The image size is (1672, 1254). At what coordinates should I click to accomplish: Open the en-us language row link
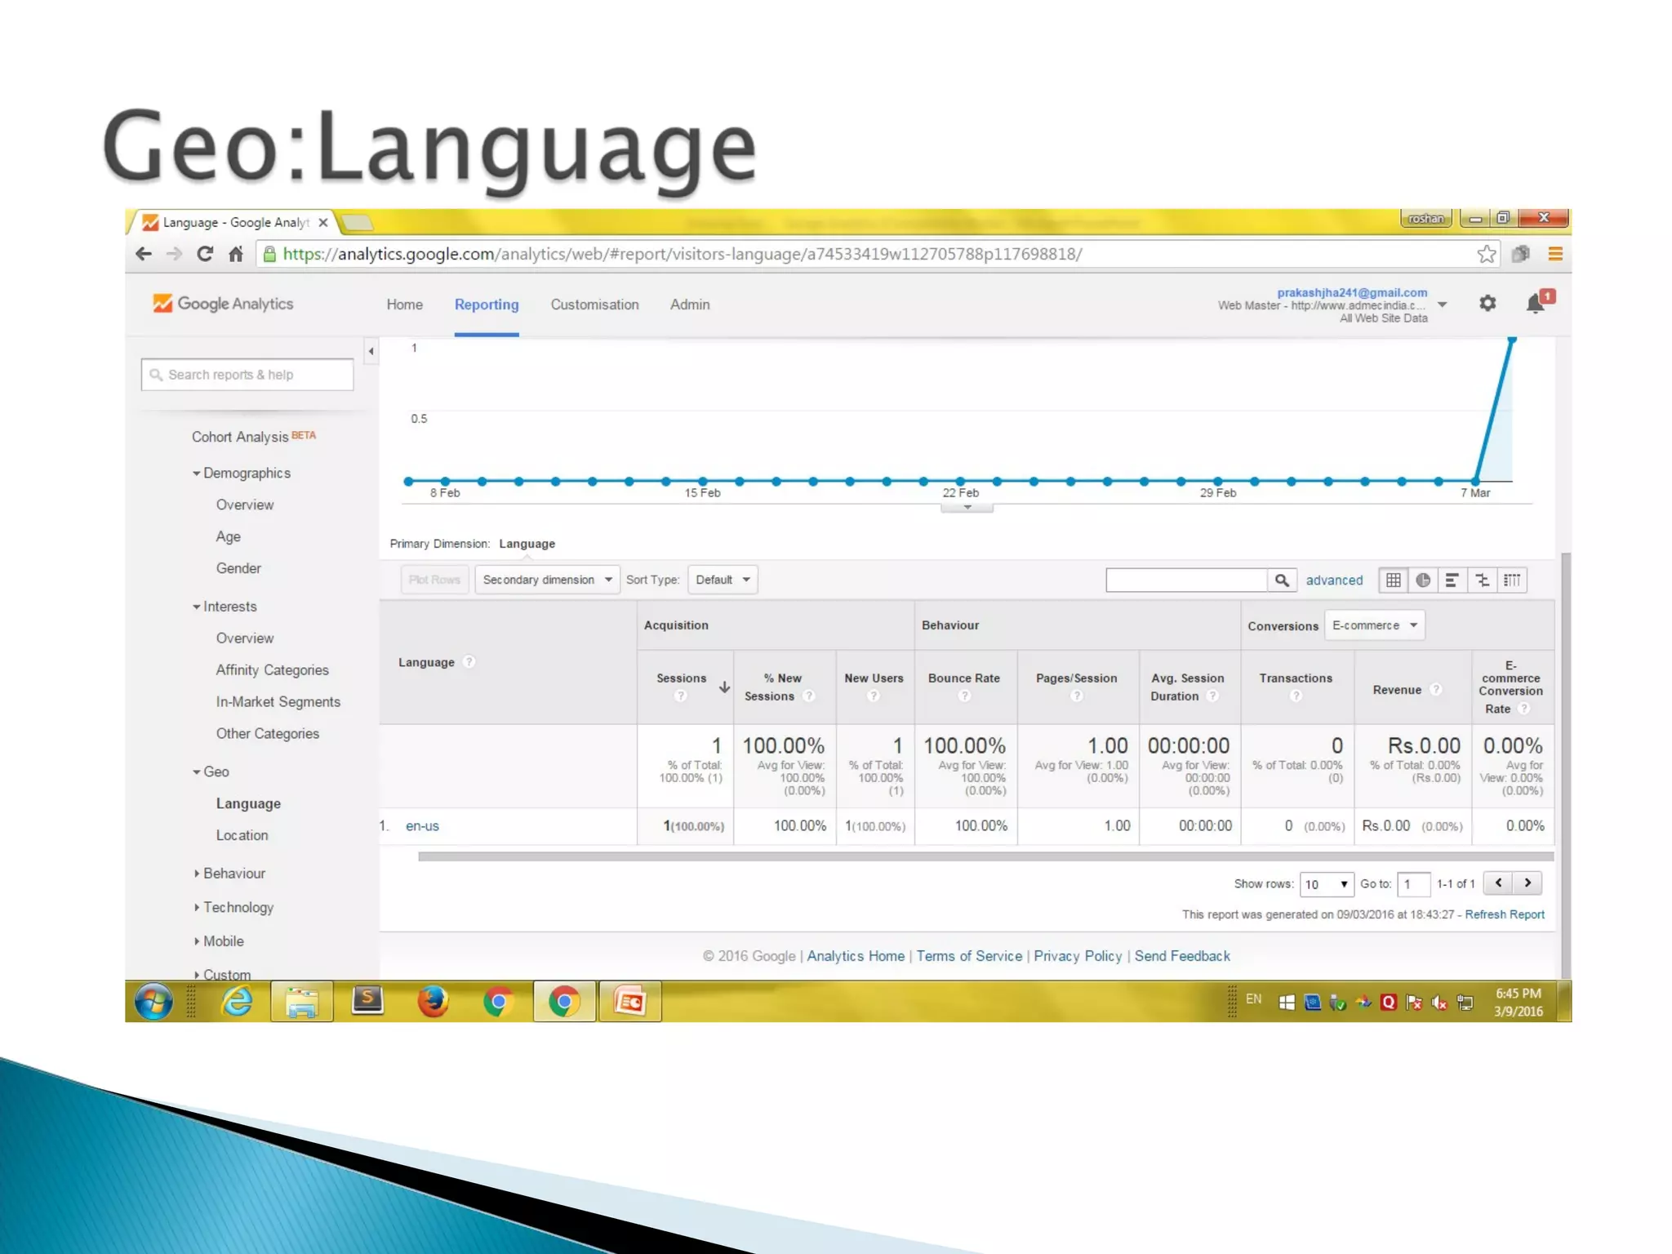(422, 825)
